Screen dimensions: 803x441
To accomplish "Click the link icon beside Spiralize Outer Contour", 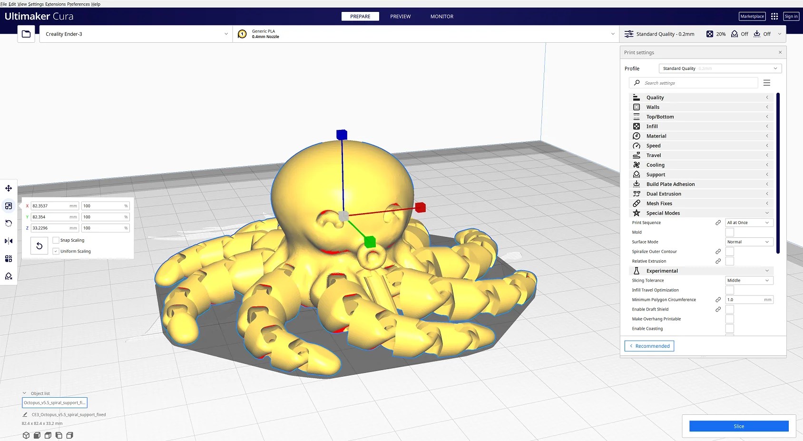I will 718,252.
